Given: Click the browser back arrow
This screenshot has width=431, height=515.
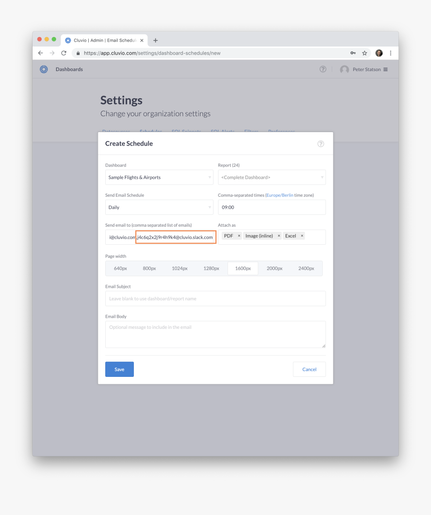Looking at the screenshot, I should 41,53.
